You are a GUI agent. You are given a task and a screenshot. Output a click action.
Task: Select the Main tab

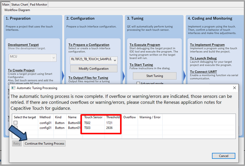5,4
